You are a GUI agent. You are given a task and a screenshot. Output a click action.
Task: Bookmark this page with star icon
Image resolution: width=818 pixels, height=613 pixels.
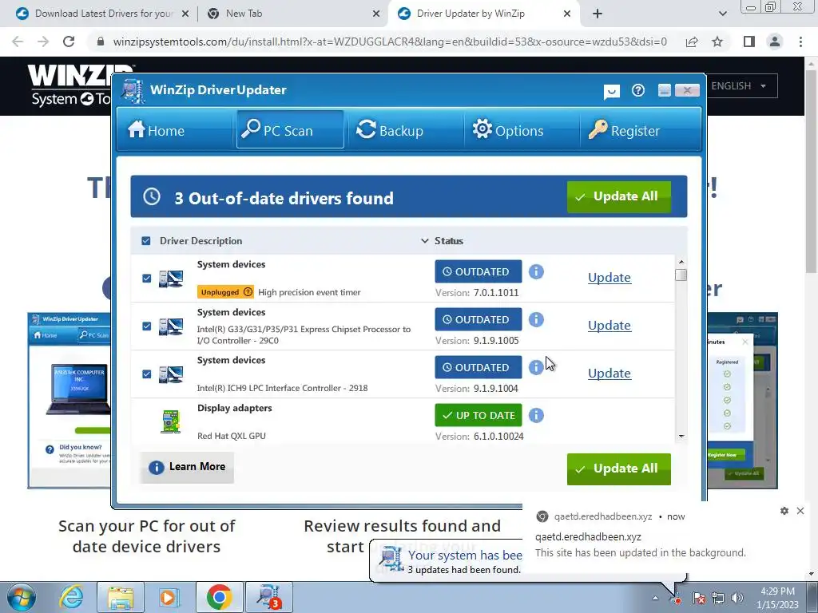point(717,42)
